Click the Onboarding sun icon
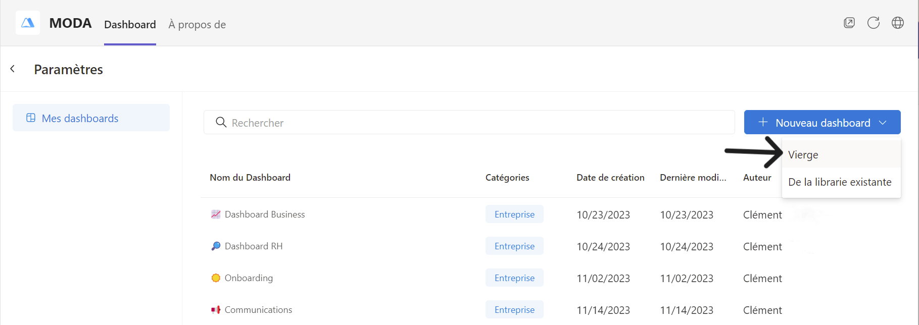Viewport: 919px width, 325px height. (216, 278)
